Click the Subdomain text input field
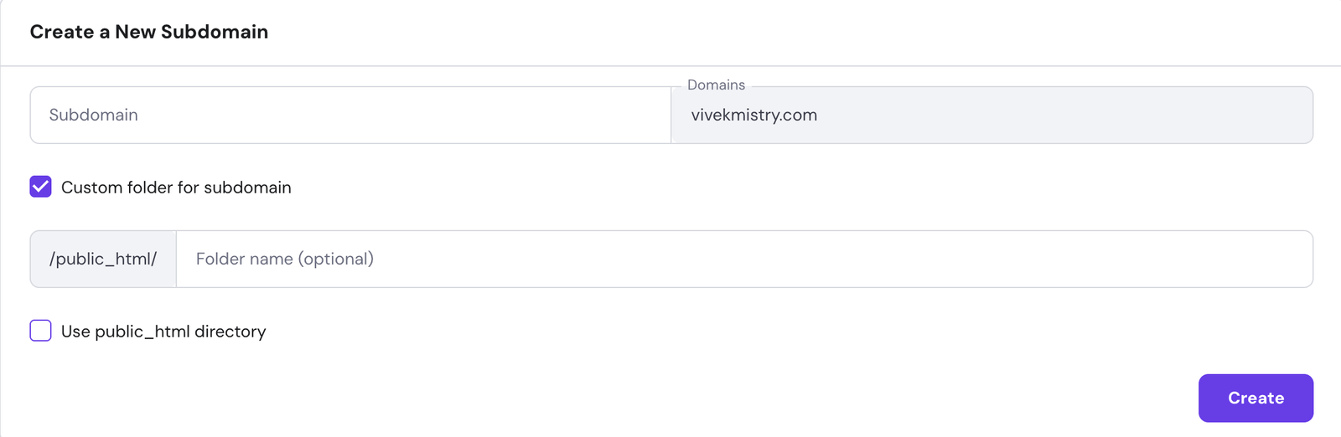This screenshot has height=437, width=1341. (350, 115)
